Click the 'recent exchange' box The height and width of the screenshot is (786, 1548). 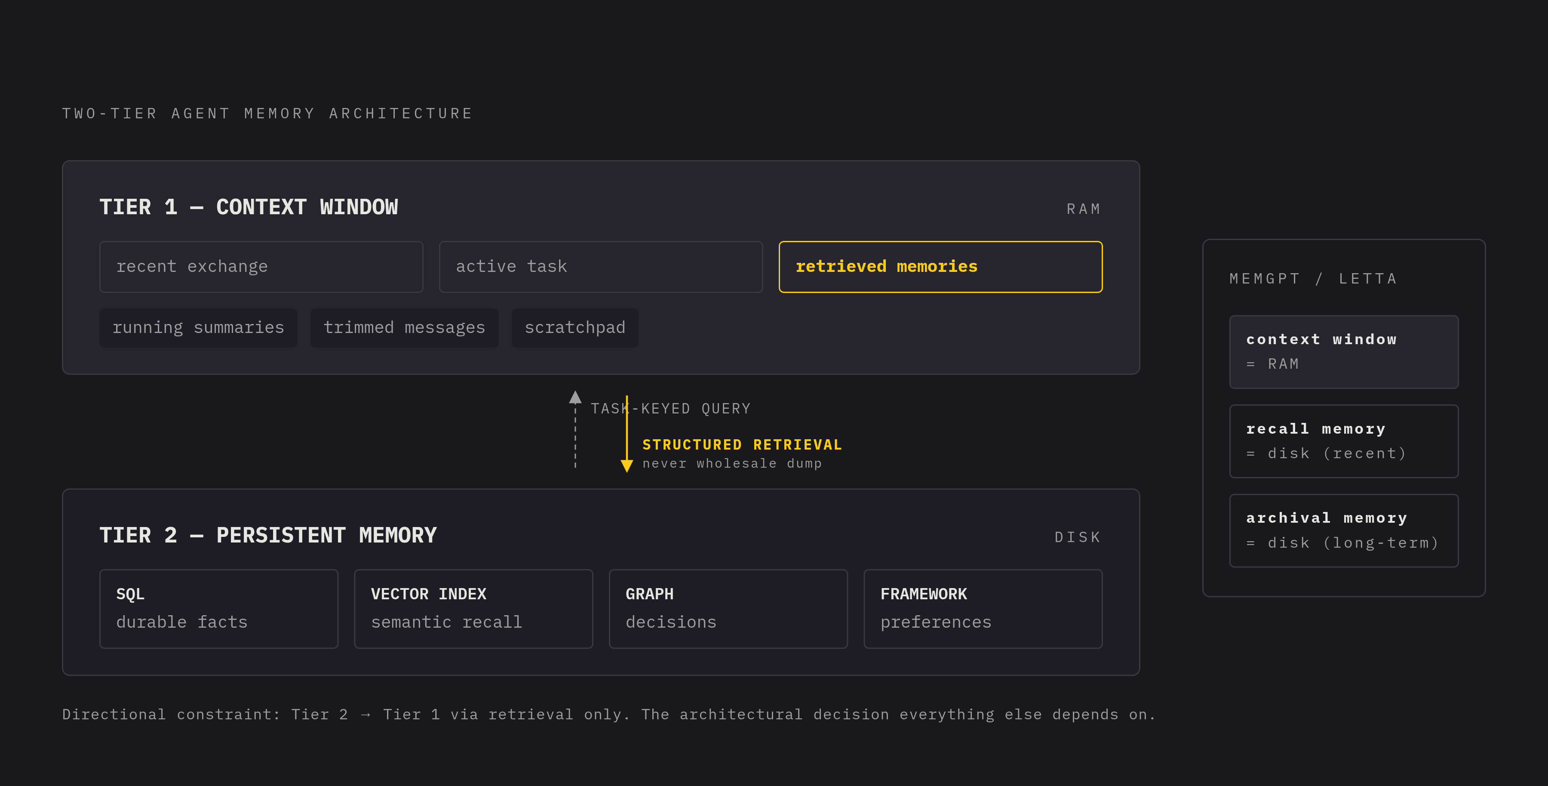click(x=261, y=266)
